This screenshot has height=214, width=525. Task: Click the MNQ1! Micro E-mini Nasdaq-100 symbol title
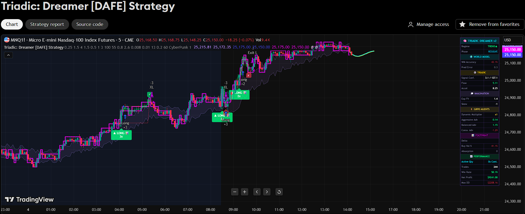72,40
